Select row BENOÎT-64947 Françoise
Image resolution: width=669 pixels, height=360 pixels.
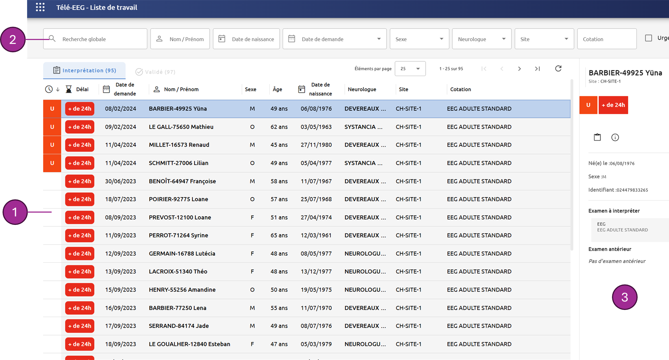point(307,181)
